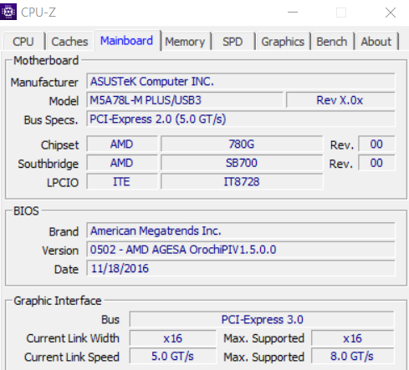Click the CPU-Z application icon in title bar
The height and width of the screenshot is (370, 409).
(8, 12)
